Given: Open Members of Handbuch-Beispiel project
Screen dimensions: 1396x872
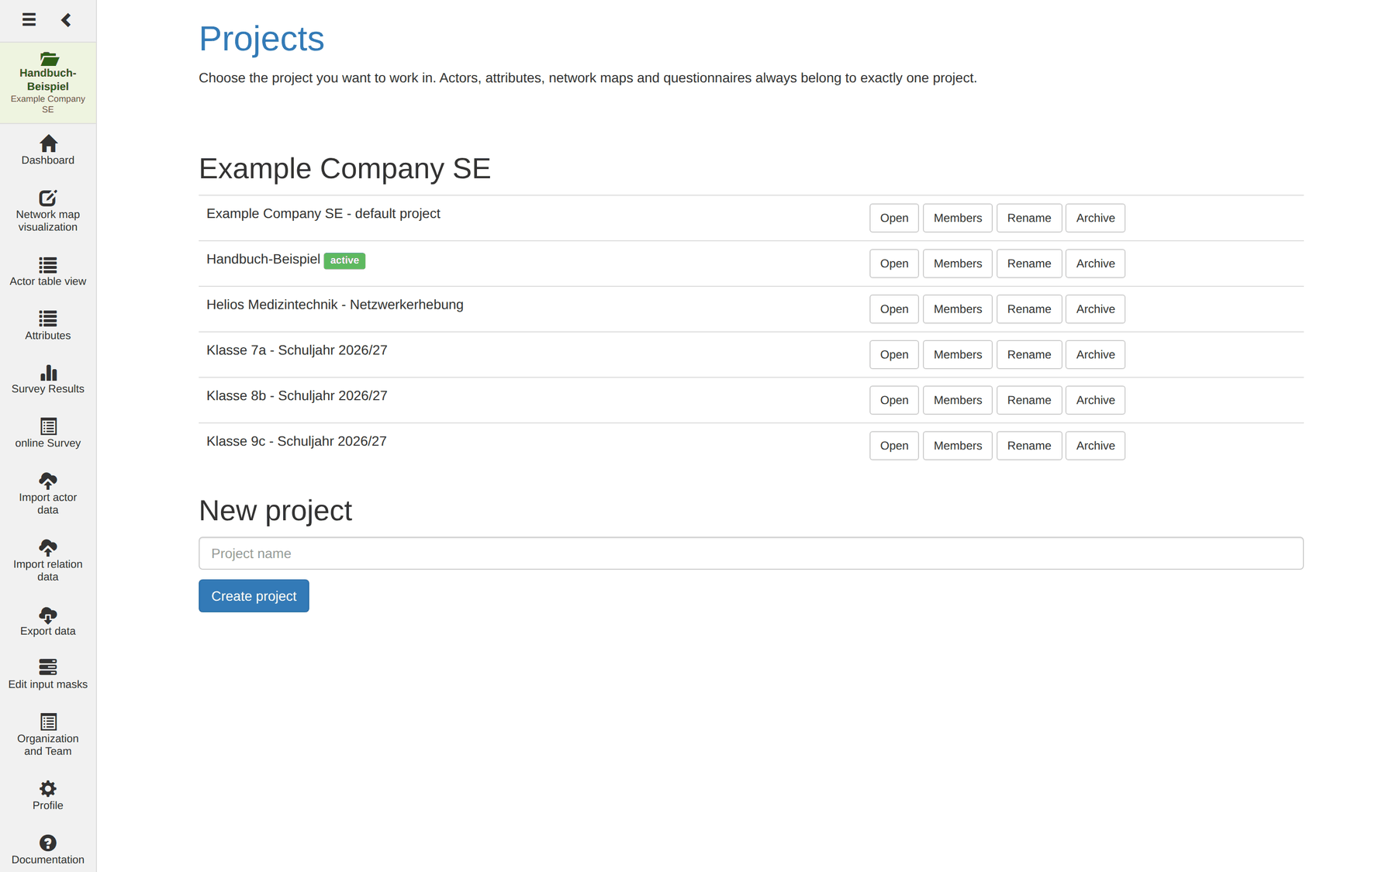Looking at the screenshot, I should tap(958, 264).
